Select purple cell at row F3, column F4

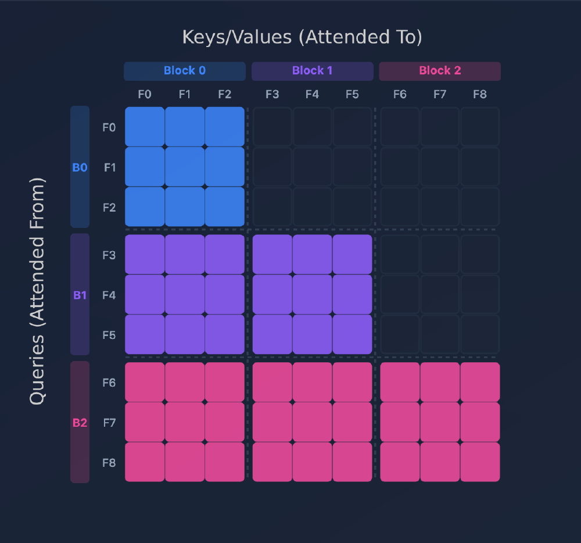pos(312,255)
